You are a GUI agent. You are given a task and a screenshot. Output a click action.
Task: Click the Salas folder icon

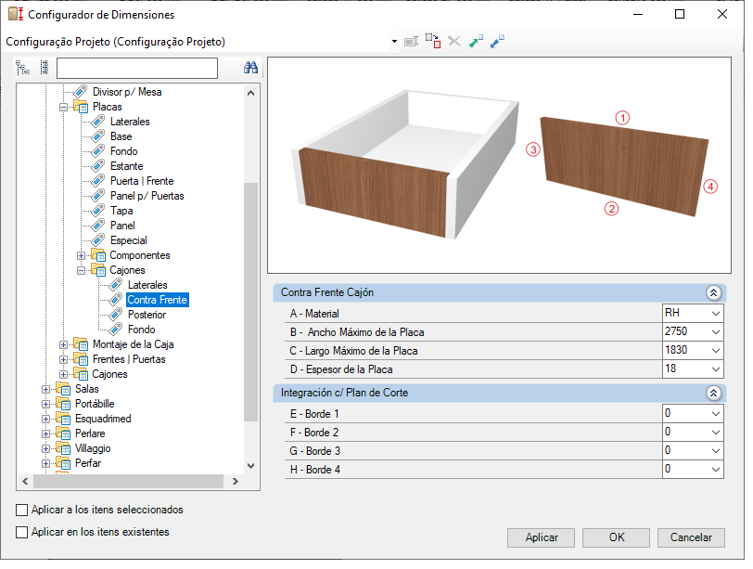tap(63, 389)
